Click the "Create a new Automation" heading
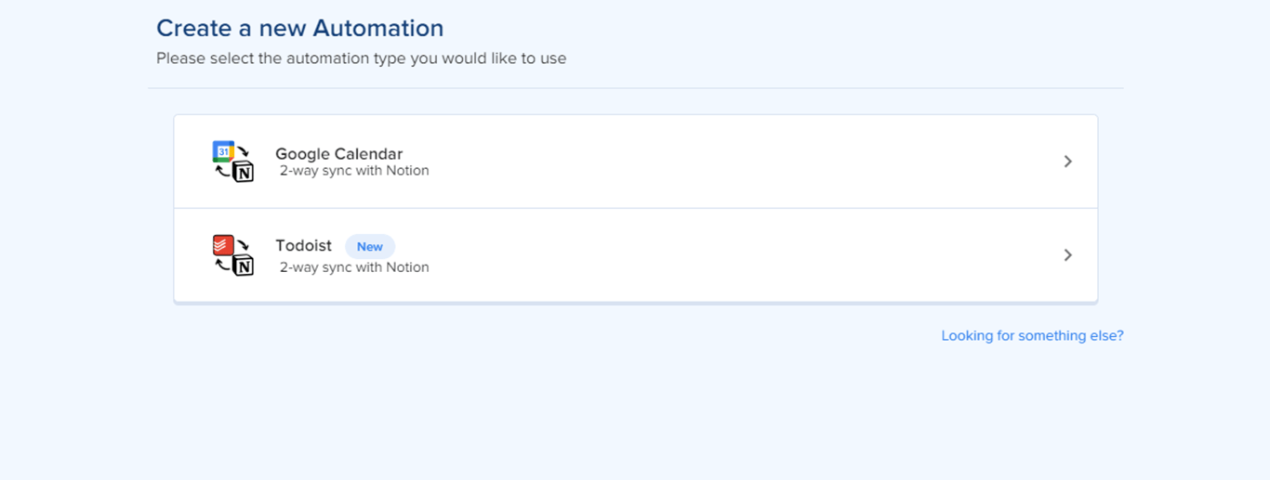Viewport: 1270px width, 480px height. click(299, 28)
